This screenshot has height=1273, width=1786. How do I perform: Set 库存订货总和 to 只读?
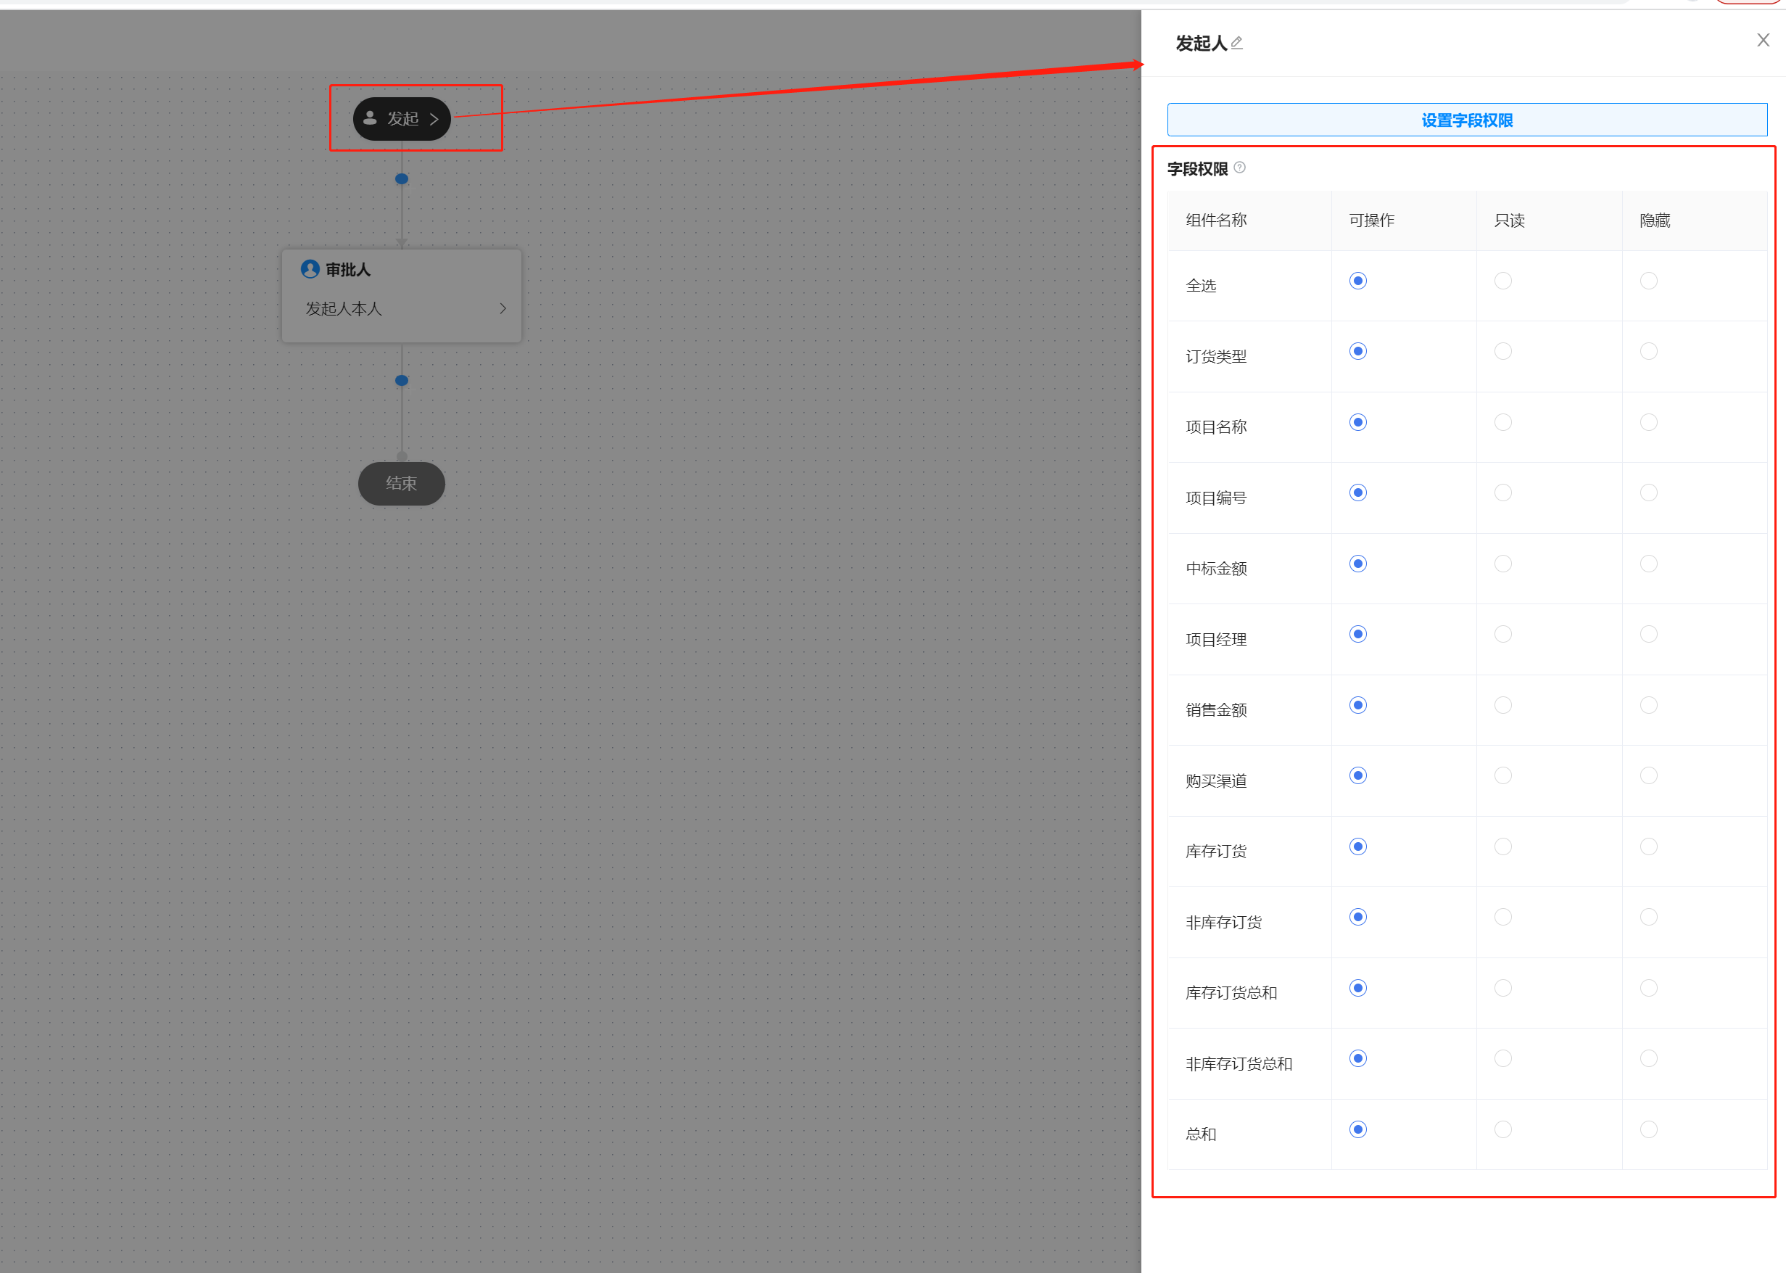[x=1503, y=988]
